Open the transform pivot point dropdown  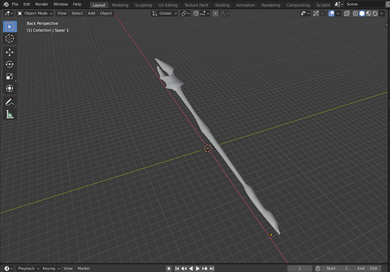pos(185,14)
